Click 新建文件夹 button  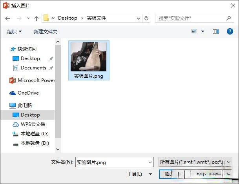46,31
